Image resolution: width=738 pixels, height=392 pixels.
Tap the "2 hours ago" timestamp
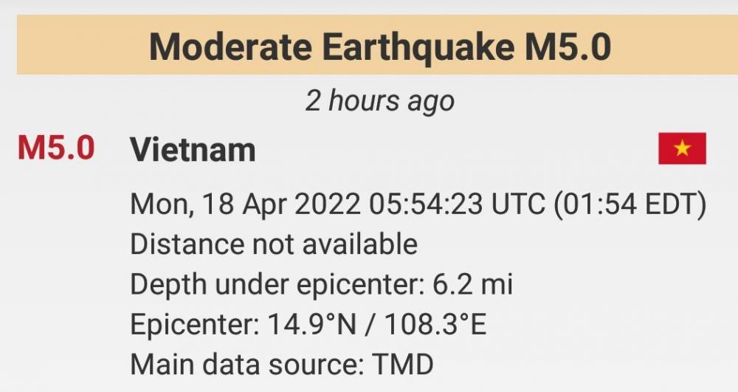(x=379, y=100)
